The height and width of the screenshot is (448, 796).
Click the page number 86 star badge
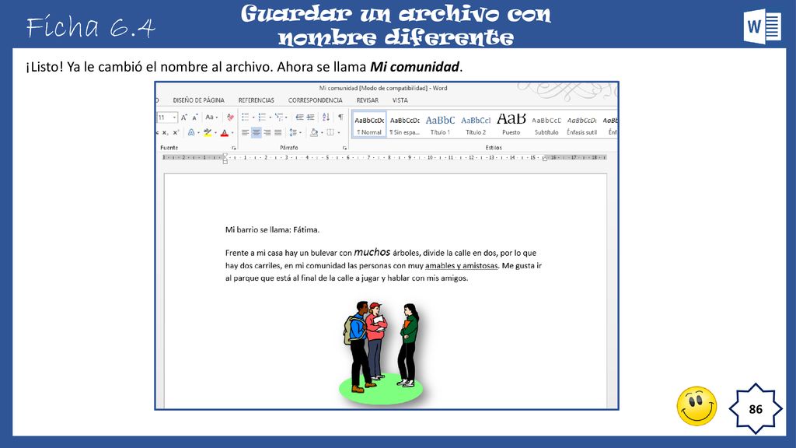(x=756, y=409)
